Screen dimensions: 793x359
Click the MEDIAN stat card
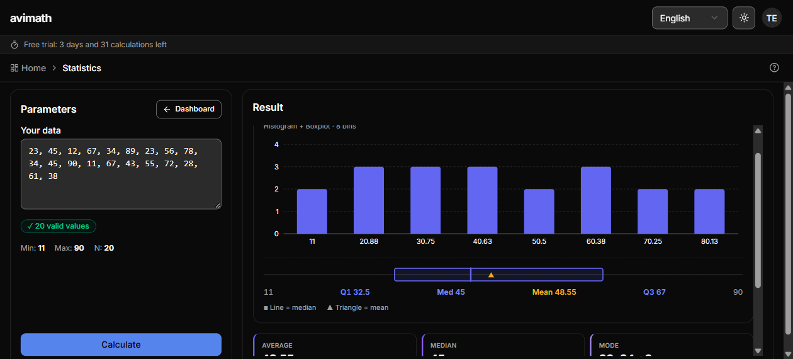[503, 346]
